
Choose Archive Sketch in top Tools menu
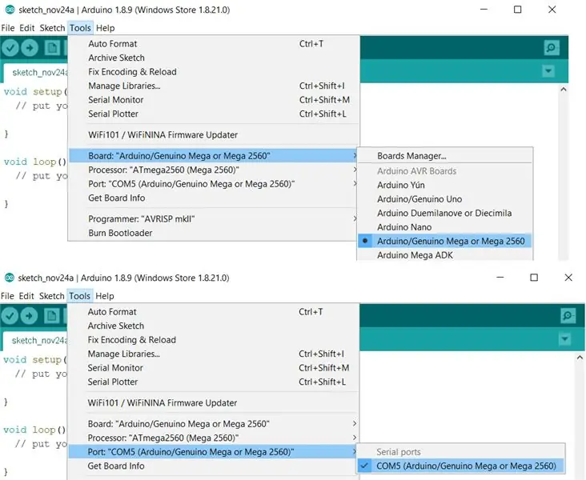214,58
